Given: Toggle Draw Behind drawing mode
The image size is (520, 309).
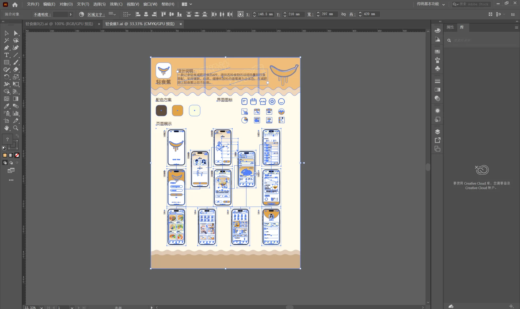Looking at the screenshot, I should point(11,163).
